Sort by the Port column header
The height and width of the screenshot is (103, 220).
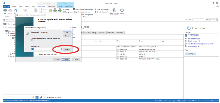pyautogui.click(x=127, y=41)
